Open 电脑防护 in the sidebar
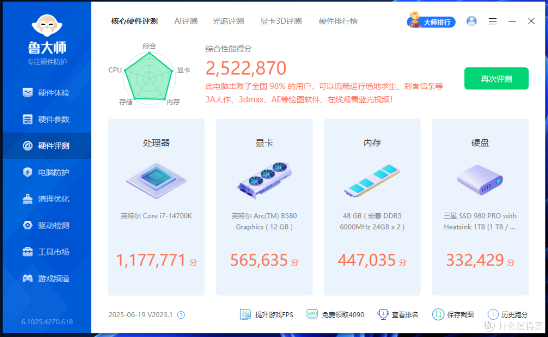Image resolution: width=548 pixels, height=337 pixels. (x=47, y=172)
